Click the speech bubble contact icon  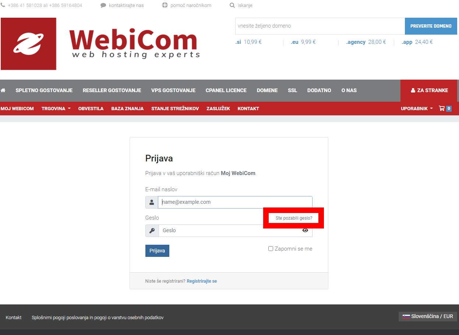[x=103, y=6]
